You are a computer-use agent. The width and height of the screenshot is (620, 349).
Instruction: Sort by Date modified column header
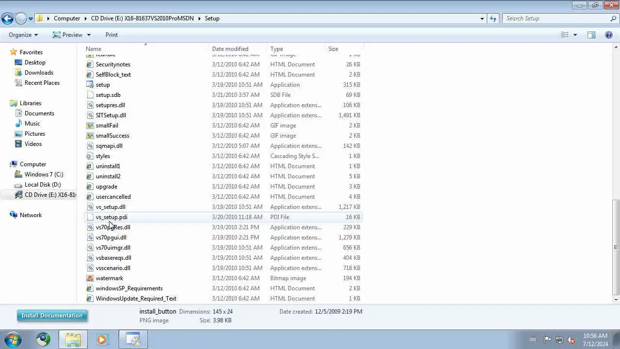coord(230,49)
